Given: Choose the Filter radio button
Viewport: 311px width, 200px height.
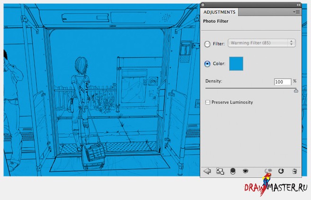Looking at the screenshot, I should pos(207,44).
